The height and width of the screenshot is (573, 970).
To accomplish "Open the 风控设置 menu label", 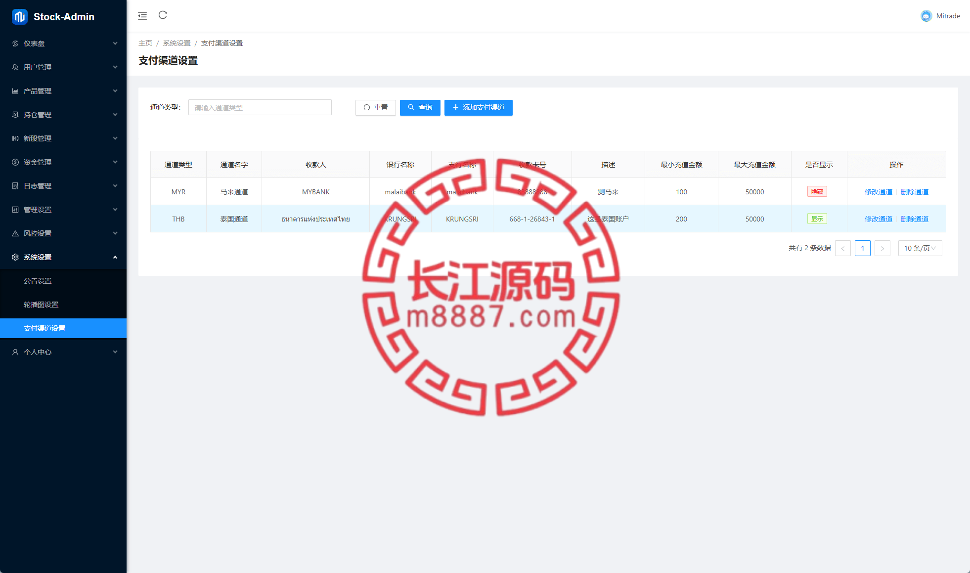I will point(38,233).
